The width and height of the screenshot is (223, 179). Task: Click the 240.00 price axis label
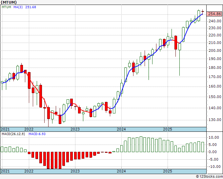(x=215, y=21)
